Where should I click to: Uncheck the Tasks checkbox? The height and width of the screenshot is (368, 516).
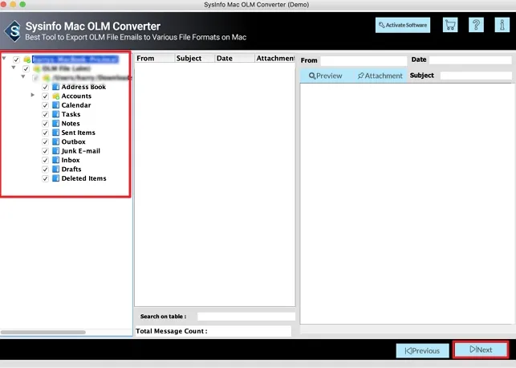(x=46, y=115)
